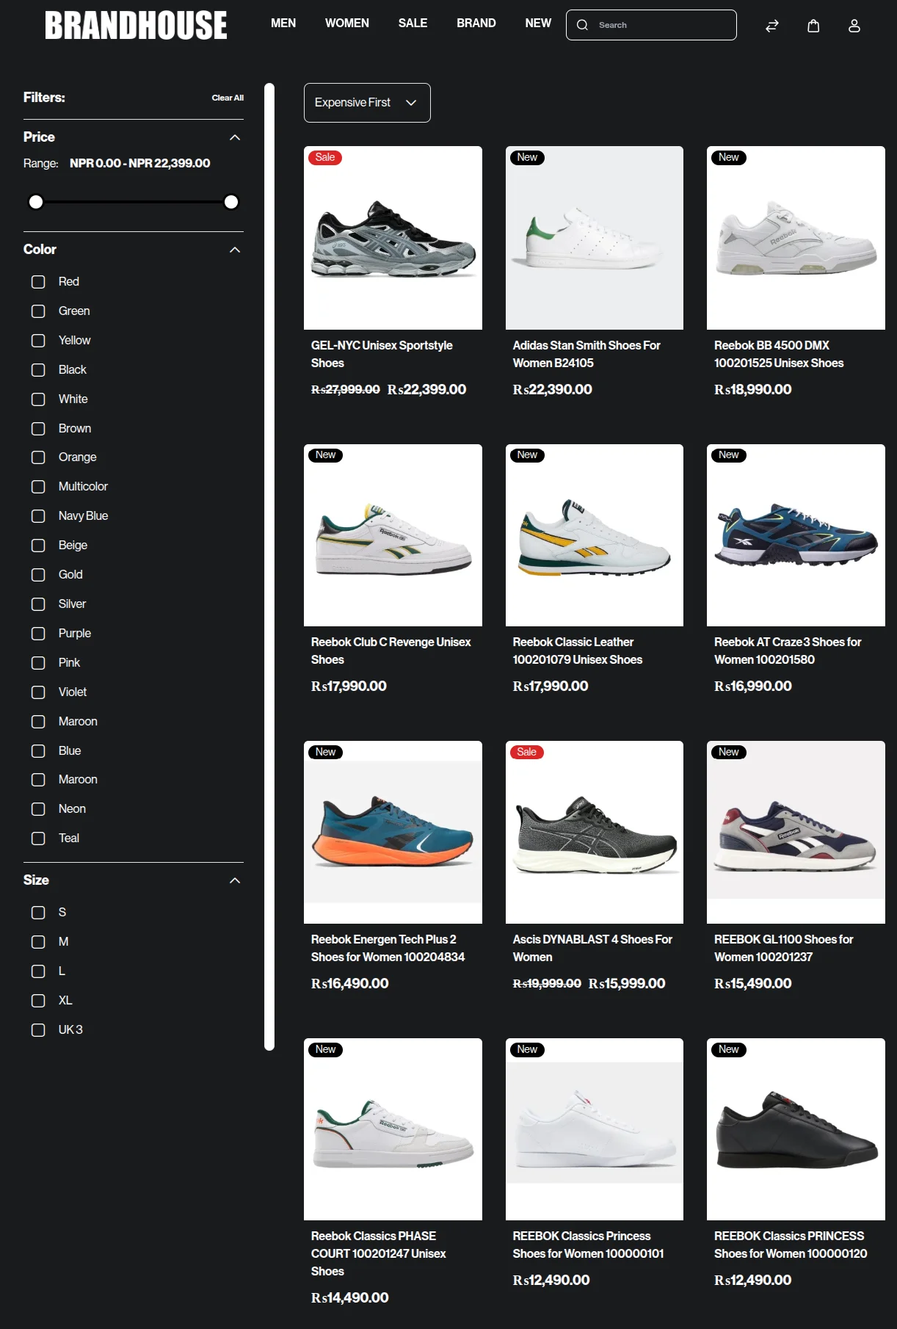Collapse the Color filter section
The image size is (897, 1329).
(235, 250)
